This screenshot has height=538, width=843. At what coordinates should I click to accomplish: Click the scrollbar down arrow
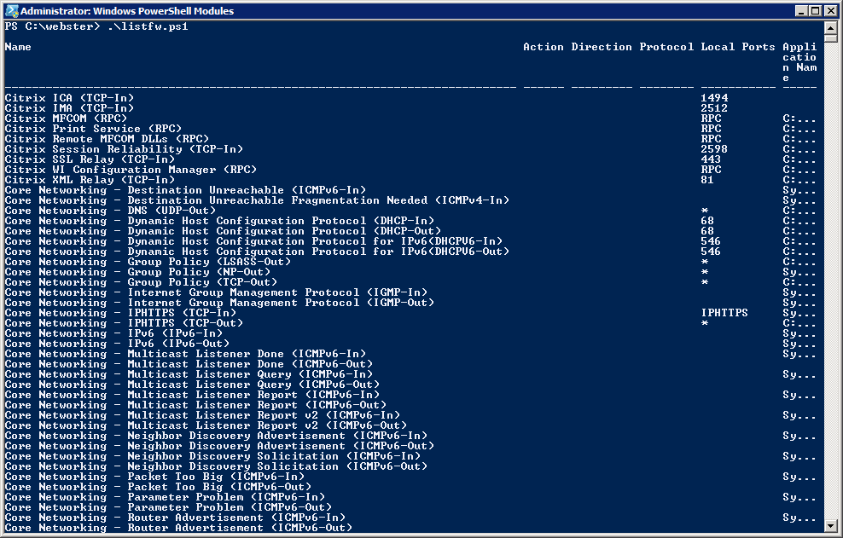[831, 526]
